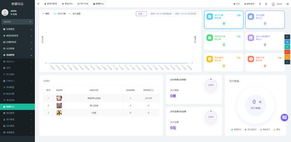291x142 pixels.
Task: Click the 2021-12-11 date range field
Action: [x=174, y=14]
